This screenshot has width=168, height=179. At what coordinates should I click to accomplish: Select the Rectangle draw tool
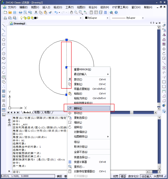[4, 44]
